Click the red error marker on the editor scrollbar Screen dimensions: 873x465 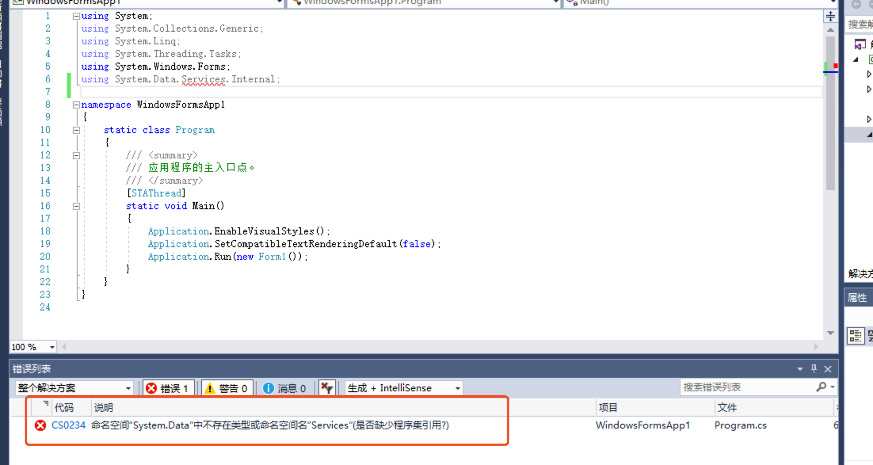(835, 66)
